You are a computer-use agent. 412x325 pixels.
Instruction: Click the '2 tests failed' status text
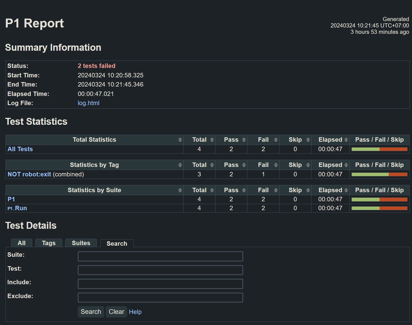97,66
